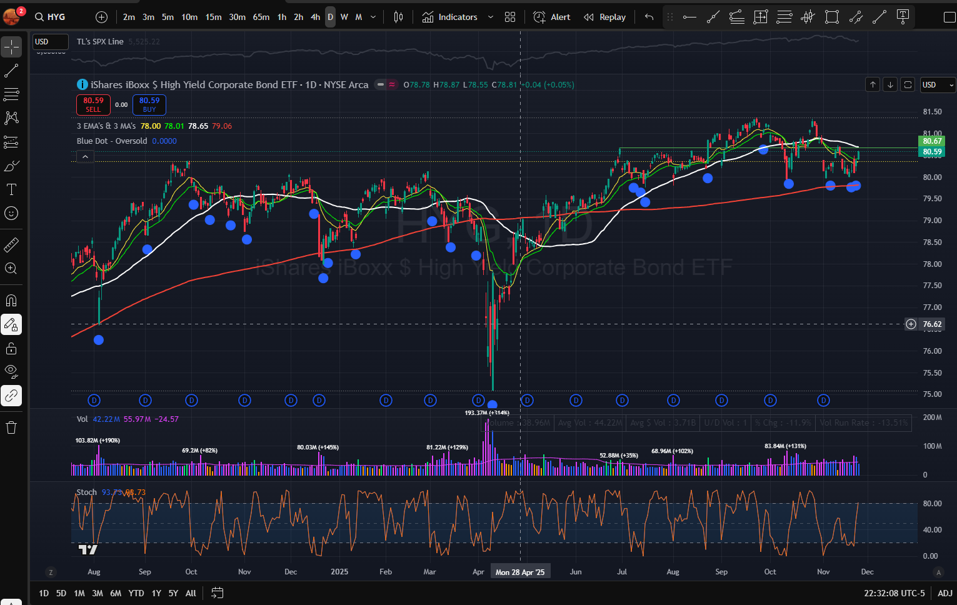957x605 pixels.
Task: Select the brush drawing tool
Action: (x=11, y=166)
